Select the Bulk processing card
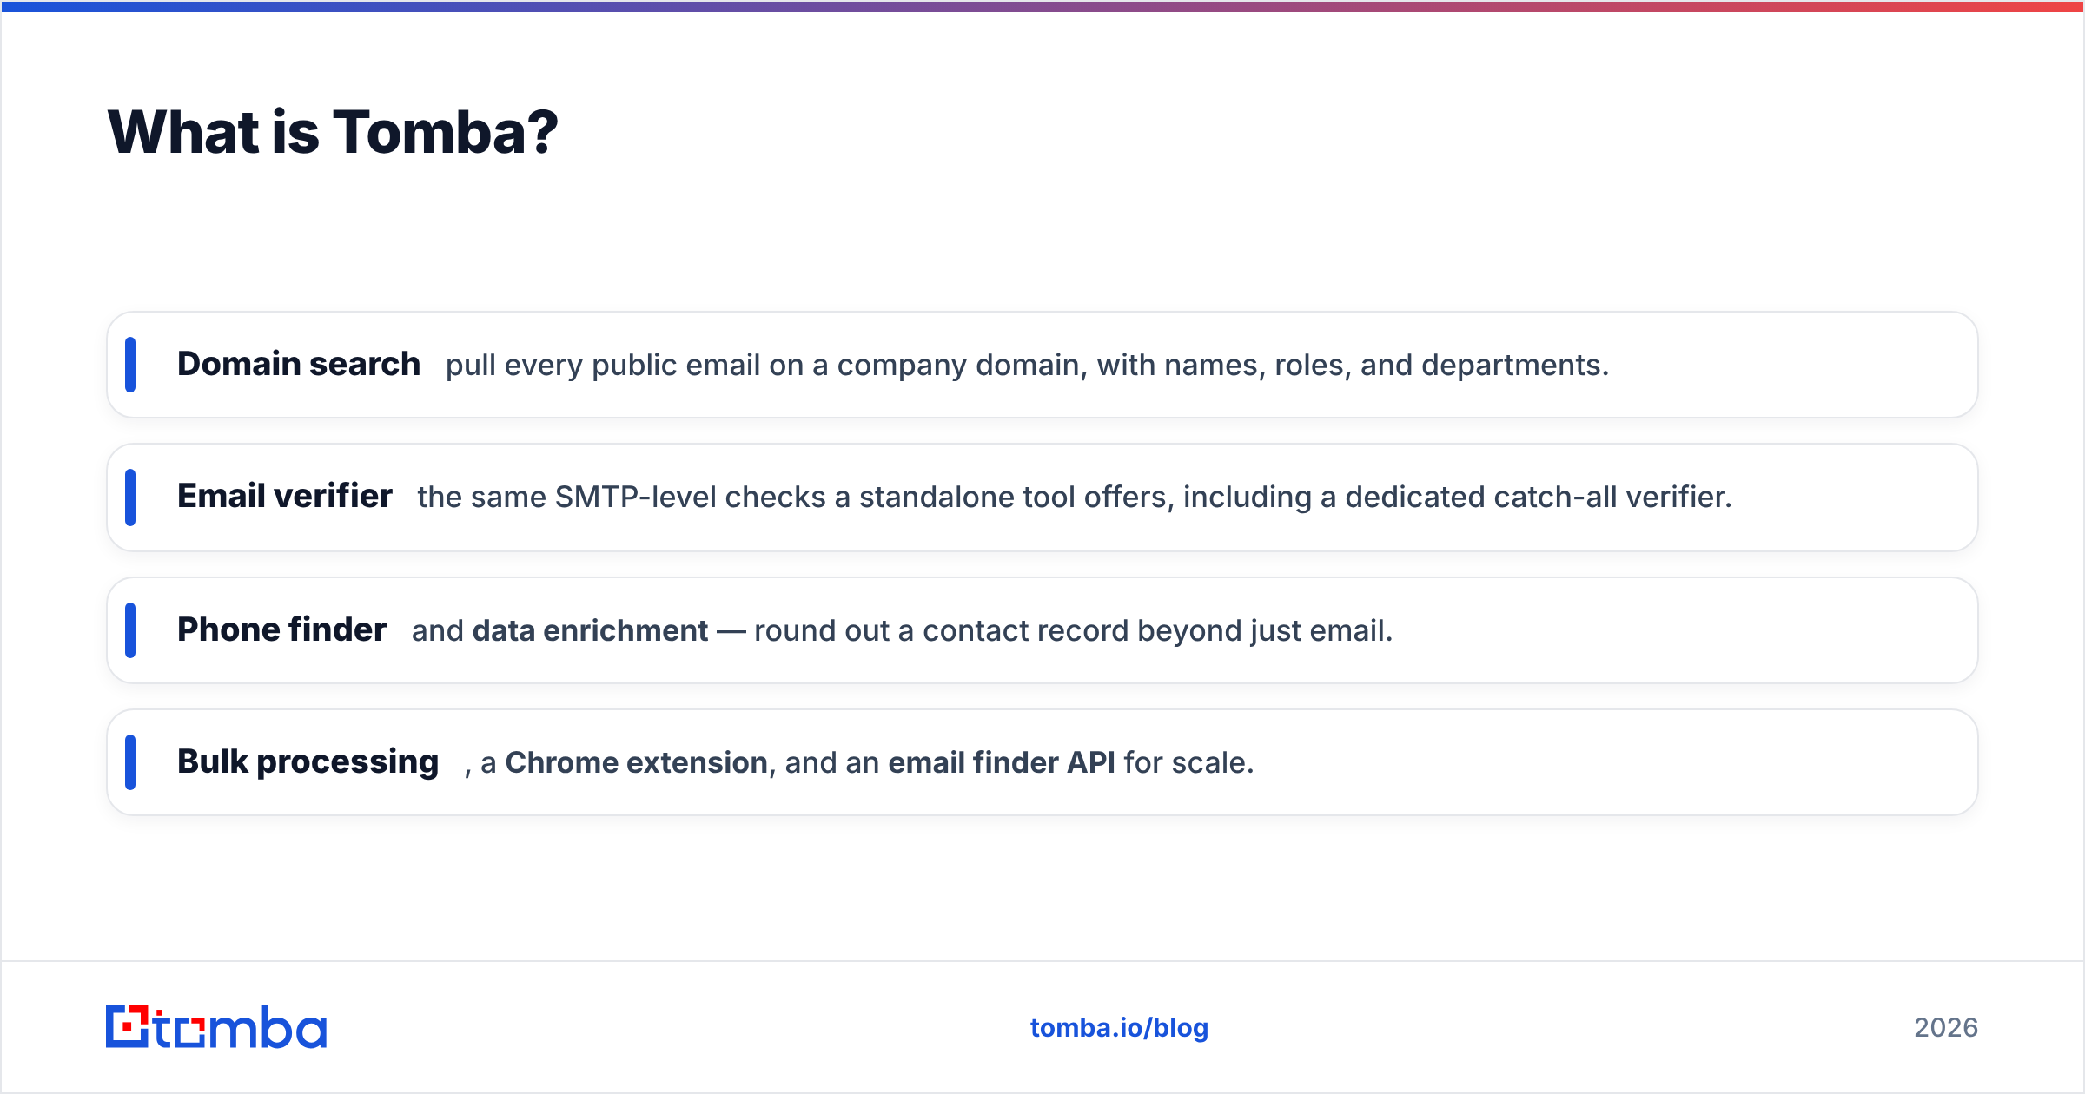 [1042, 762]
